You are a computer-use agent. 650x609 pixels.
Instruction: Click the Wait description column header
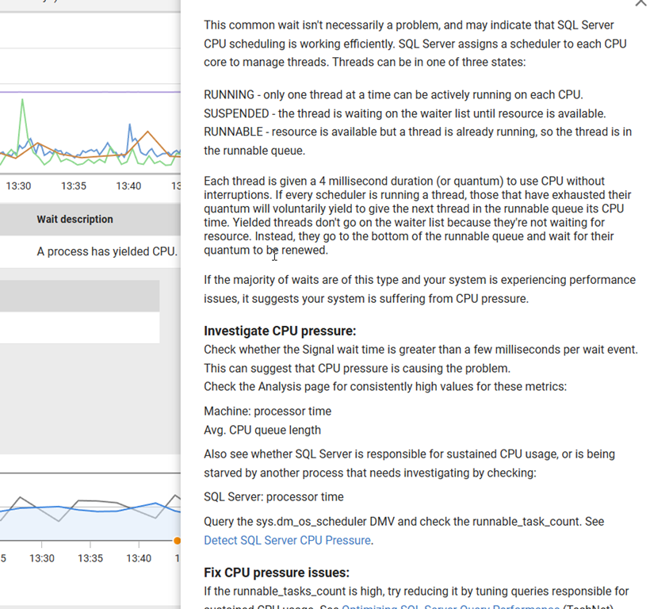tap(75, 219)
